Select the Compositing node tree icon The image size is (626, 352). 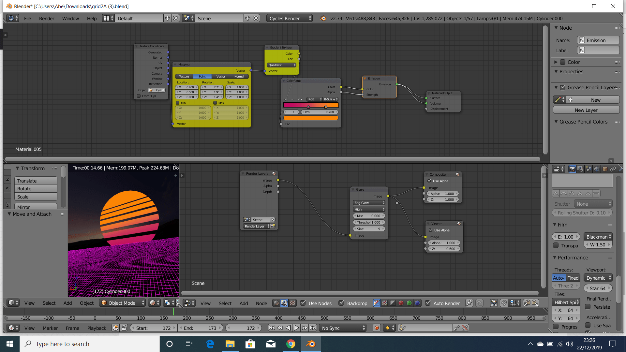284,303
